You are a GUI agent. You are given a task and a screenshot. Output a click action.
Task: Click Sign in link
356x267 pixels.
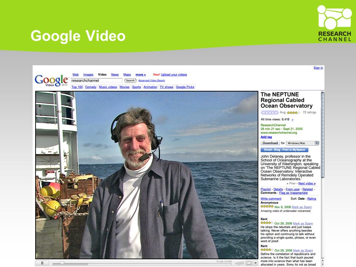[x=318, y=67]
